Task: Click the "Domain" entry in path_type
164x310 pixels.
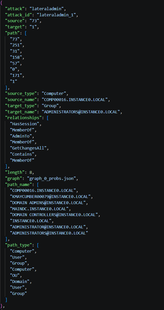Action: coord(20,281)
